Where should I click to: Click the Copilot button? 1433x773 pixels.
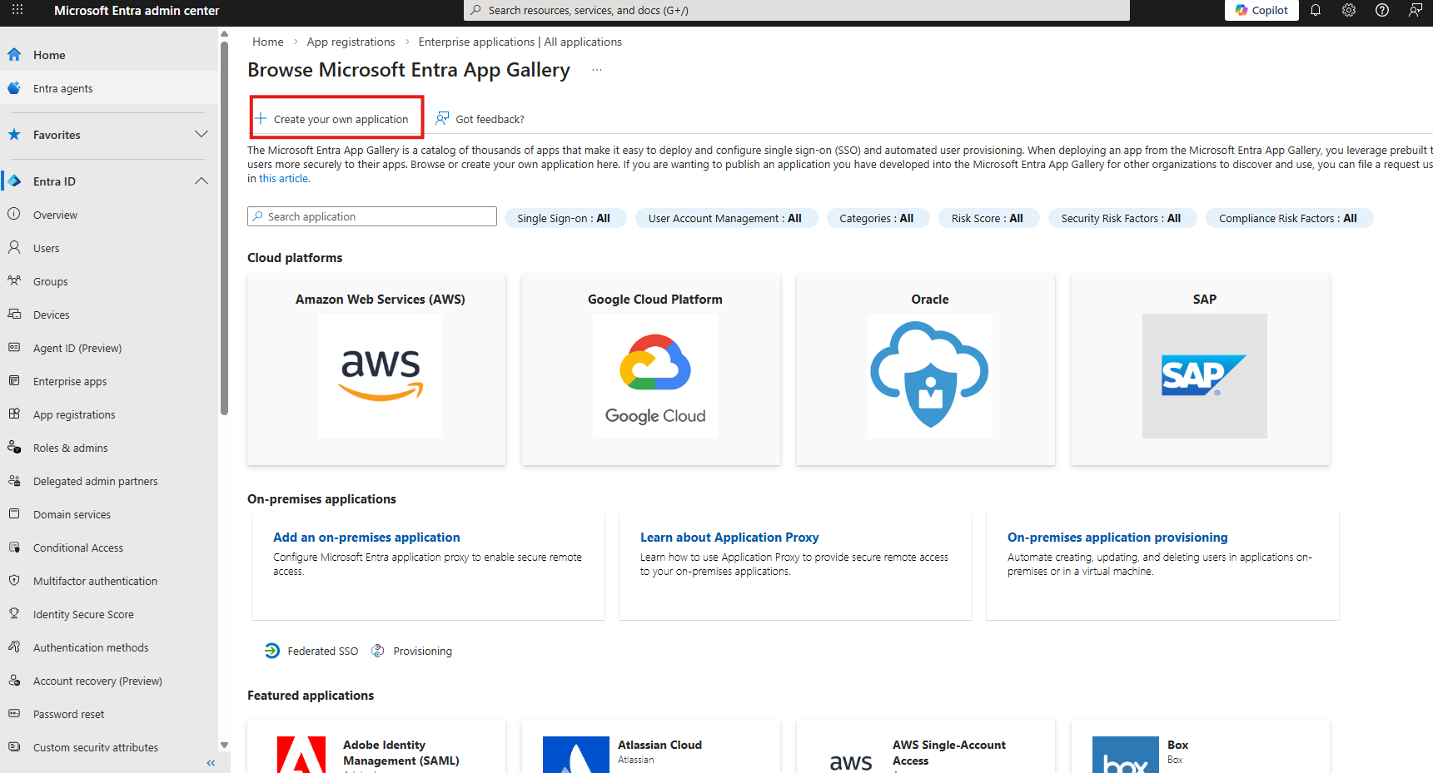pos(1261,11)
